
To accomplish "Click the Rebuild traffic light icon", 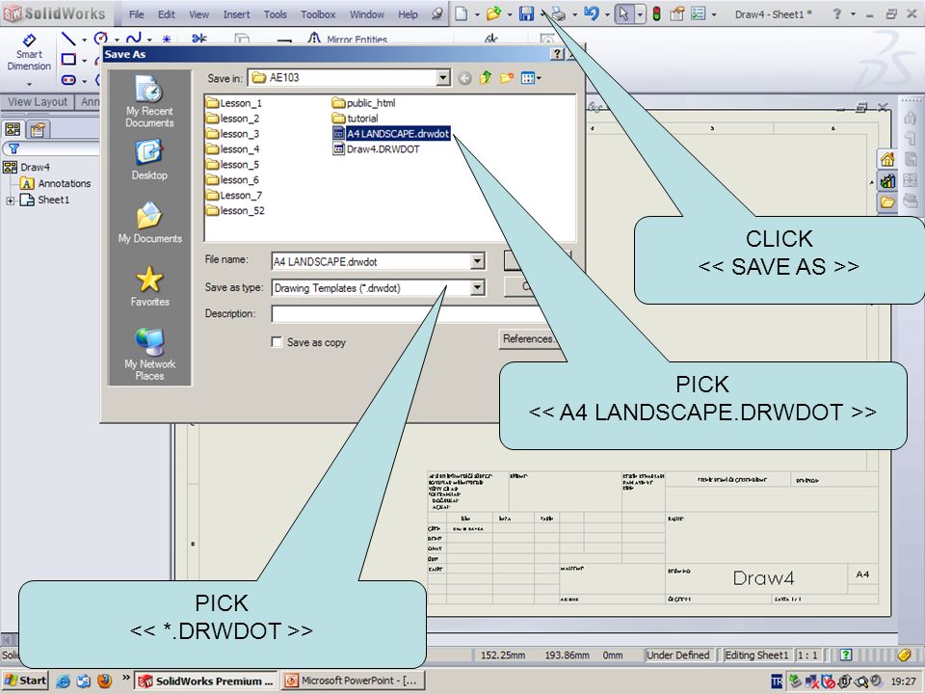I will click(656, 13).
